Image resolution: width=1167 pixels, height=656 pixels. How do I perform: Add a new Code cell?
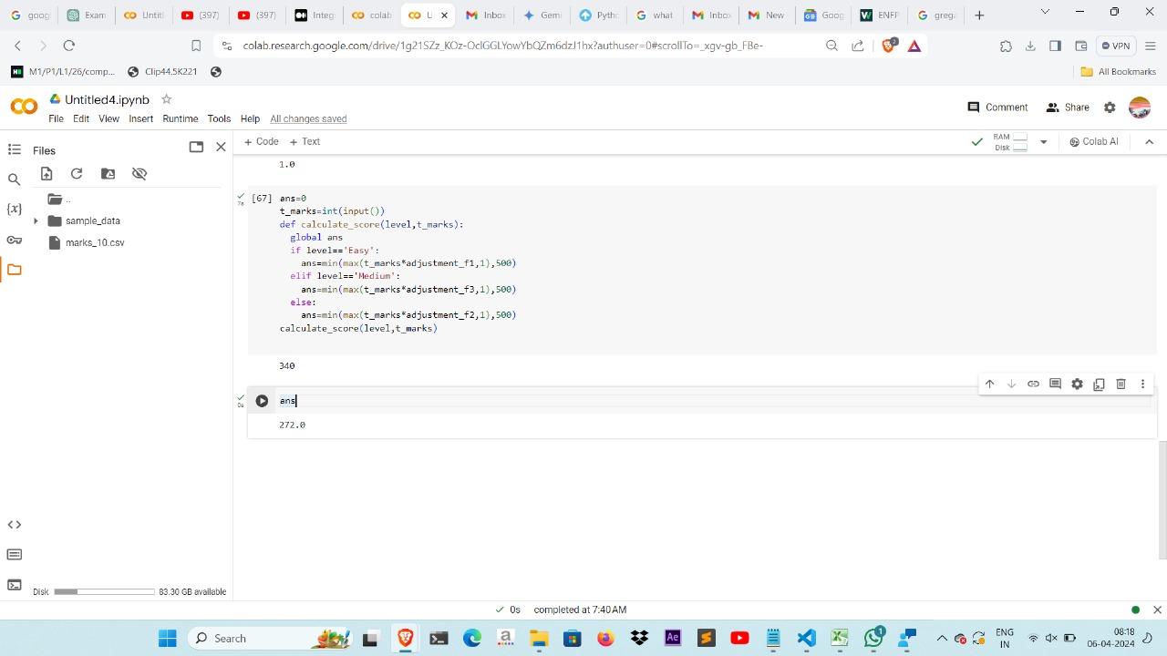[261, 141]
